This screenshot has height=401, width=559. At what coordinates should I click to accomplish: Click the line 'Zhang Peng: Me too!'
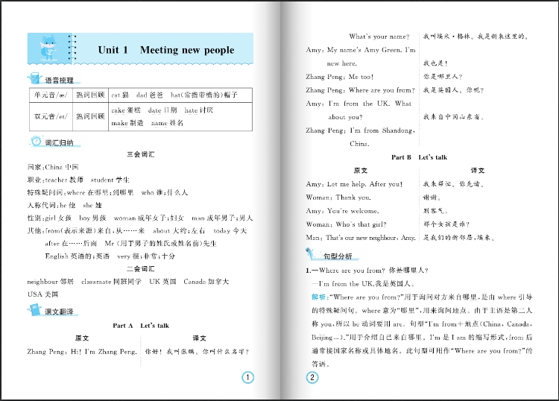click(x=339, y=77)
